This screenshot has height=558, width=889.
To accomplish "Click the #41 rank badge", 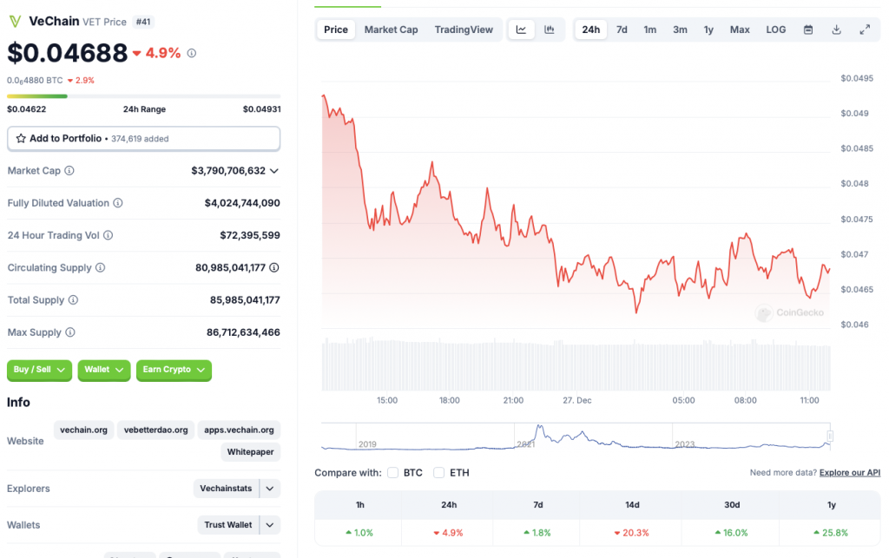I will pos(143,22).
